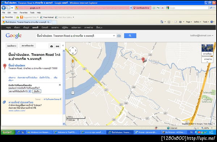Open the address bar history dropdown
The width and height of the screenshot is (217, 142).
click(131, 8)
